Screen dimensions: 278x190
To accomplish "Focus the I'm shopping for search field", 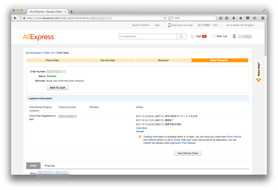I will 148,37.
